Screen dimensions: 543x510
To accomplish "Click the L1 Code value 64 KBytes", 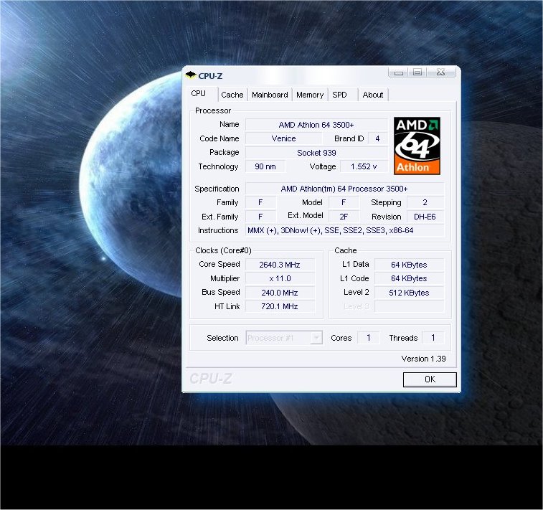I will click(x=409, y=279).
